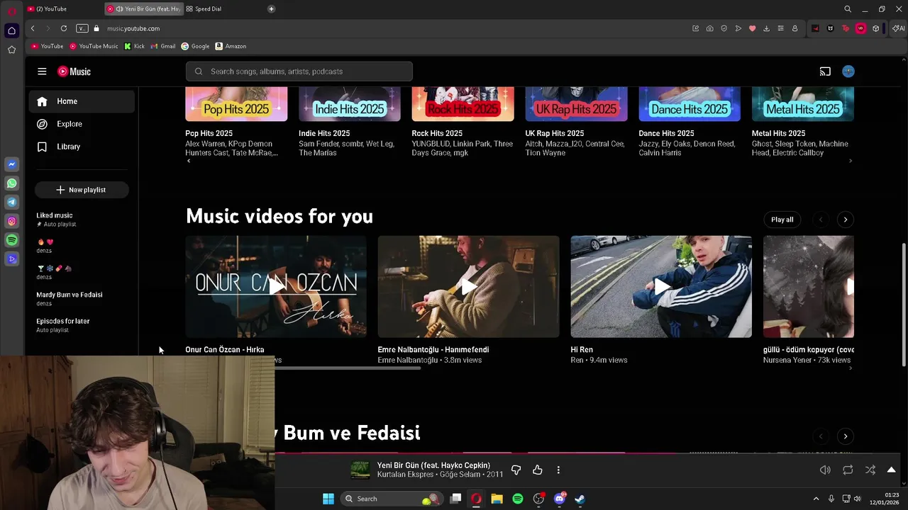This screenshot has height=510, width=908.
Task: Play the Emre Nalbantoğlu Hanımefendi video
Action: 468,286
